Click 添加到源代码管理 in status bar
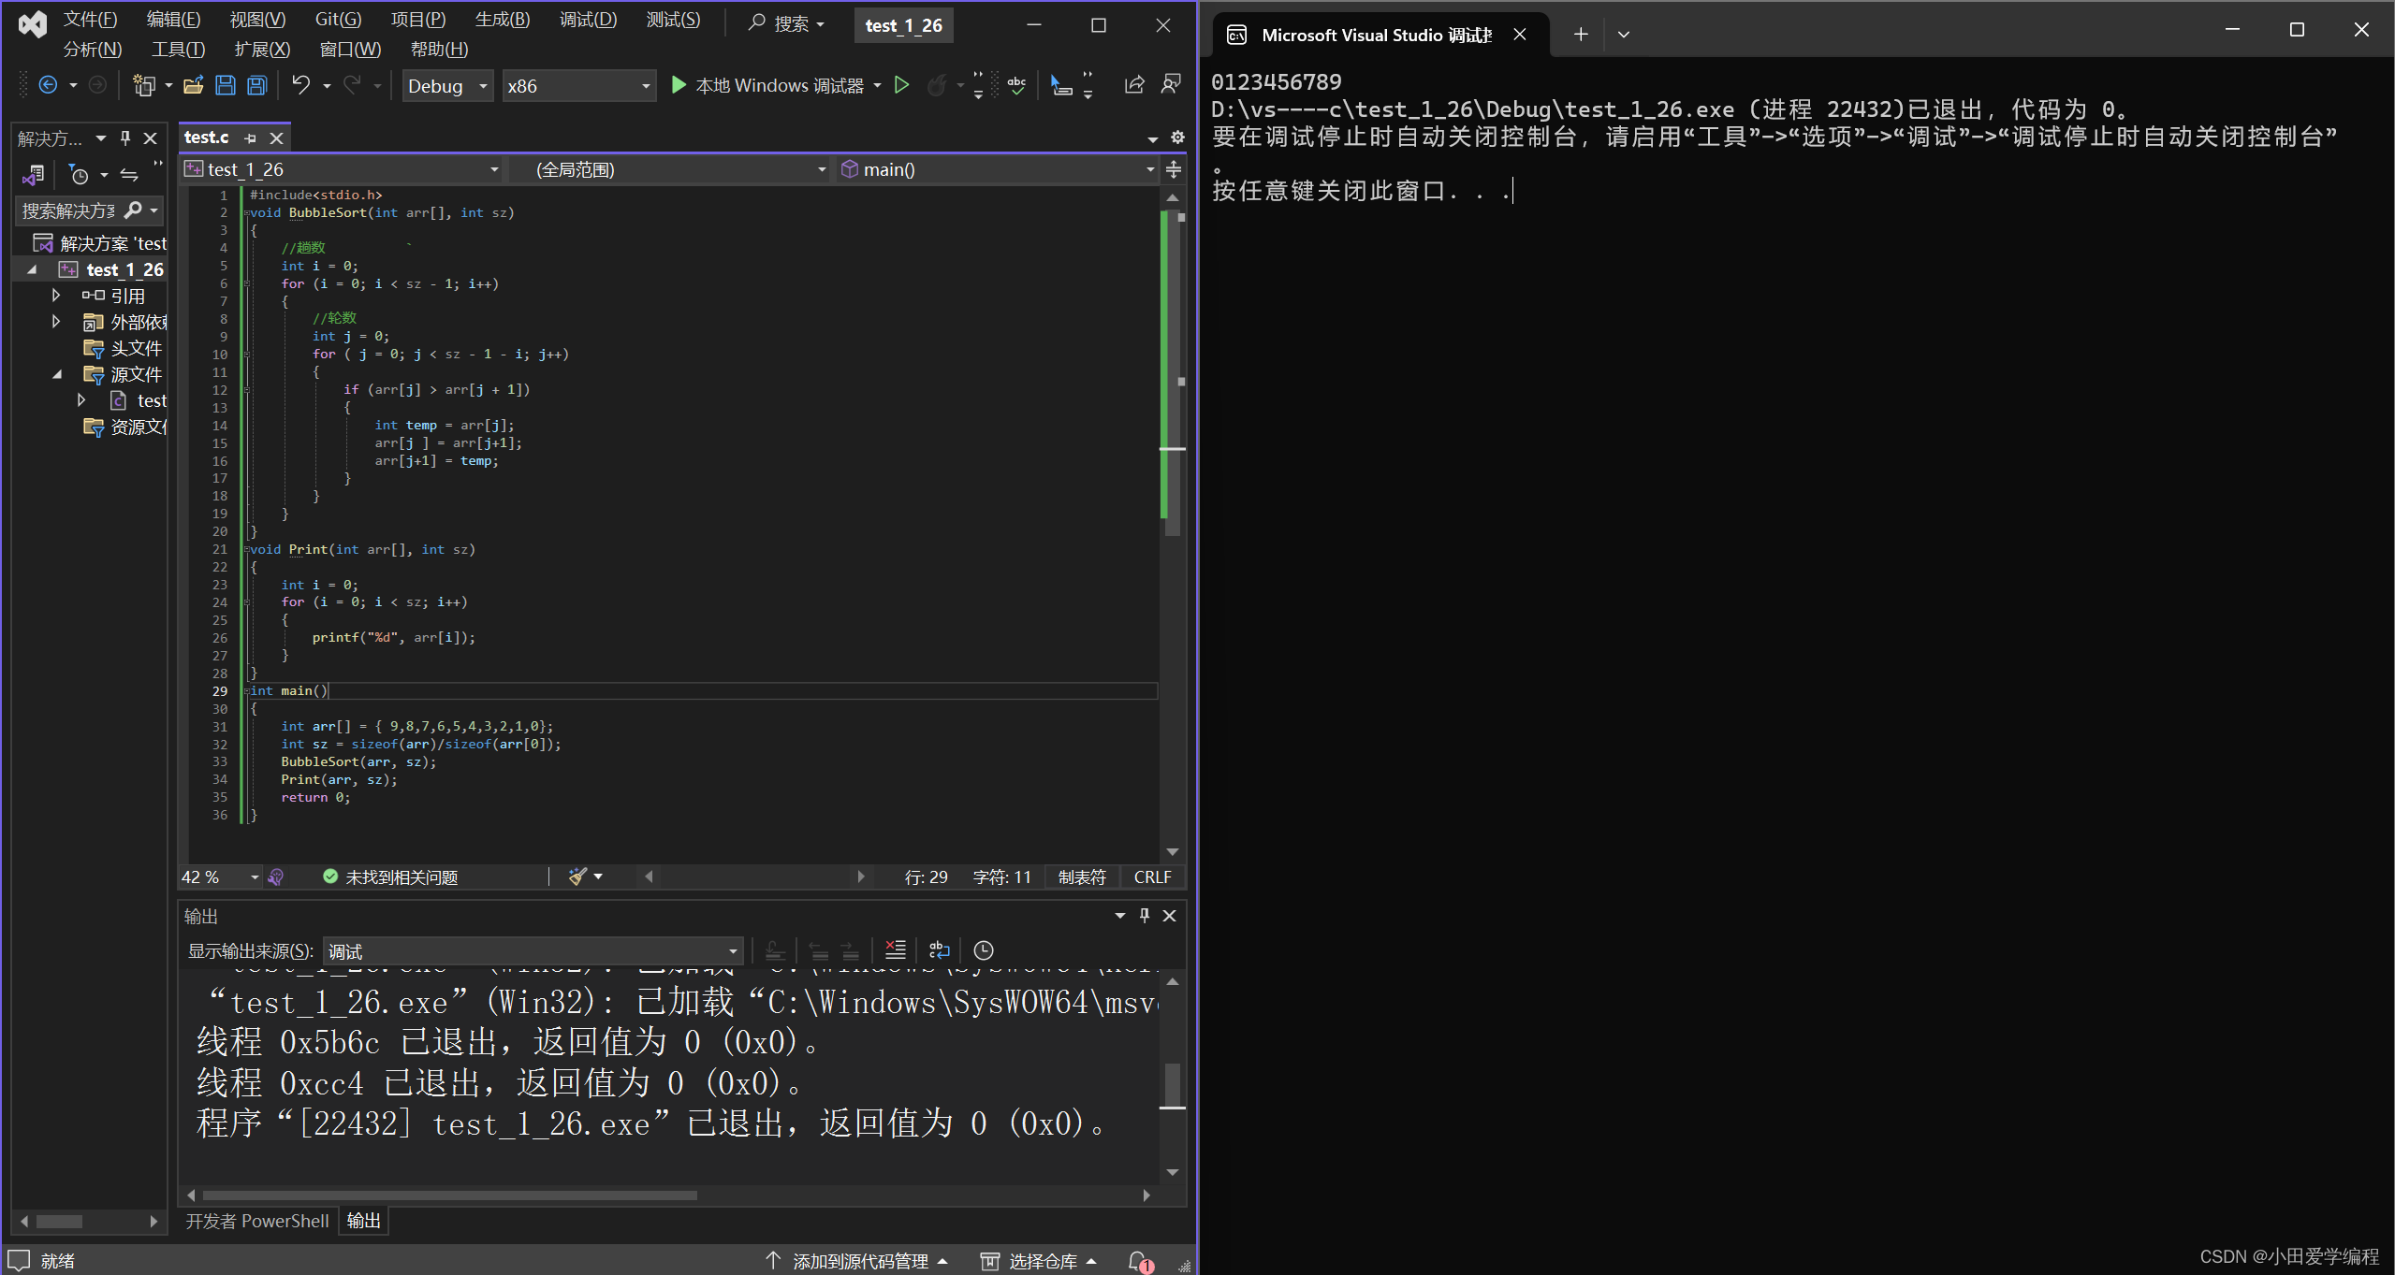 coord(859,1261)
